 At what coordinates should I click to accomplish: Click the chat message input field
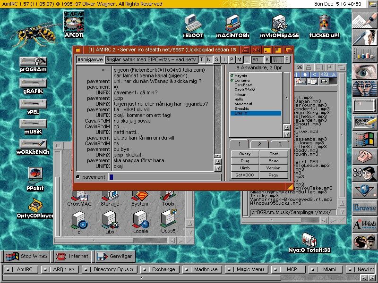click(164, 177)
